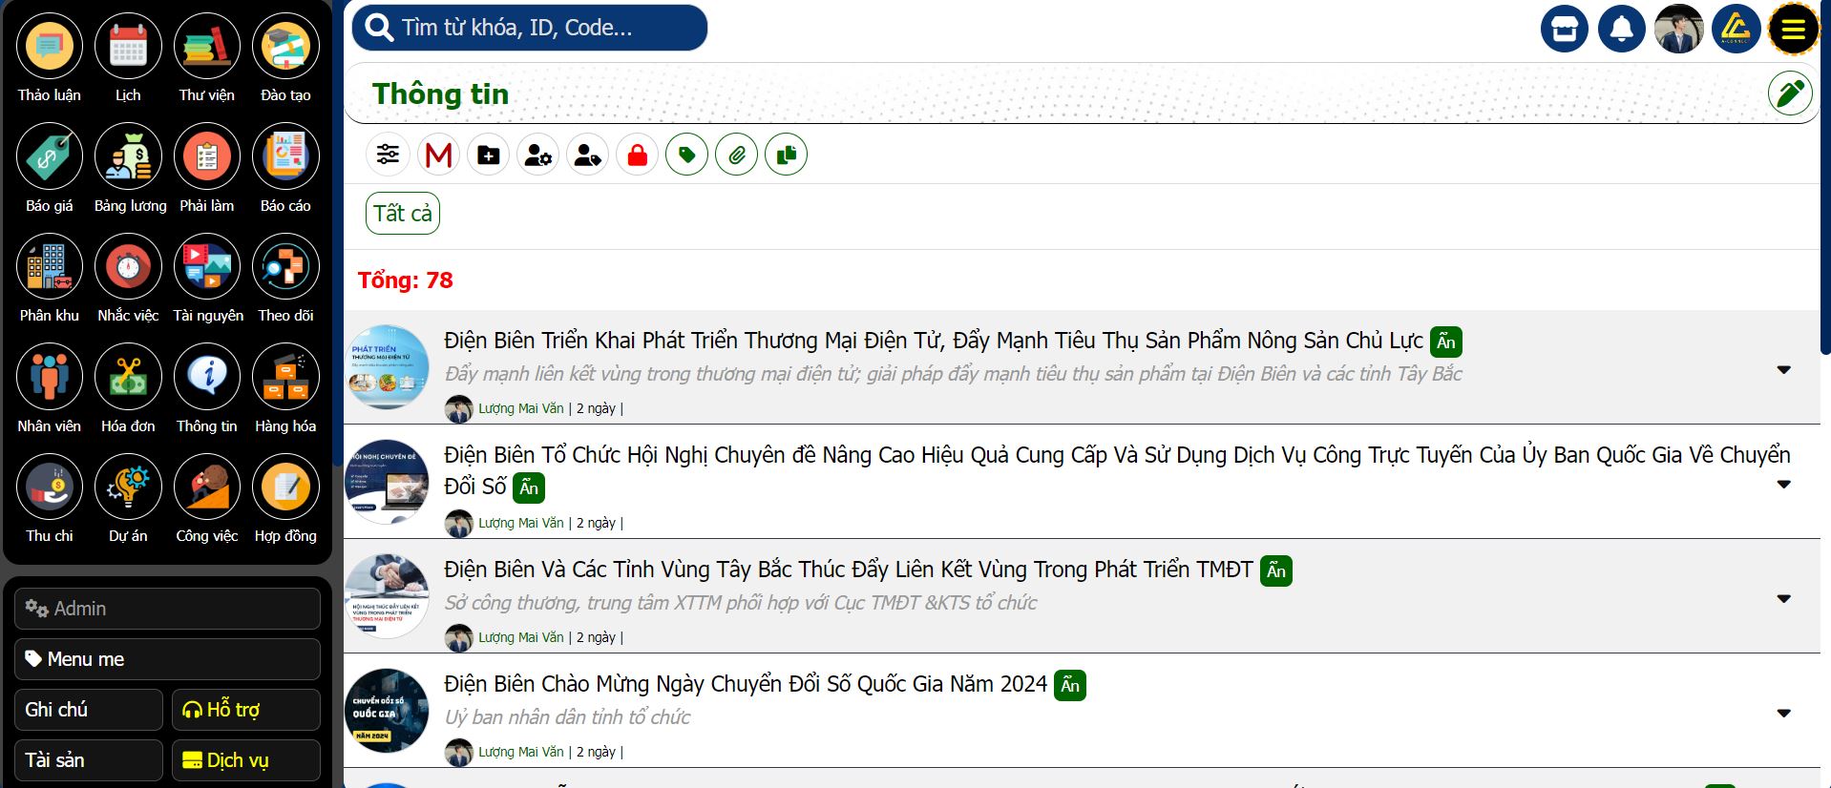
Task: Toggle the Ẩn badge on Chuyển Đổi Số 2024 post
Action: coord(1069,685)
